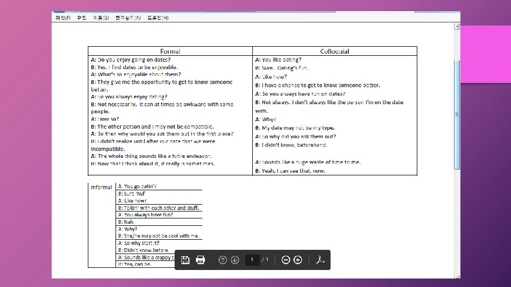Viewport: 511px width, 287px height.
Task: Open the 즐겨찾기(A) menu
Action: pyautogui.click(x=128, y=18)
